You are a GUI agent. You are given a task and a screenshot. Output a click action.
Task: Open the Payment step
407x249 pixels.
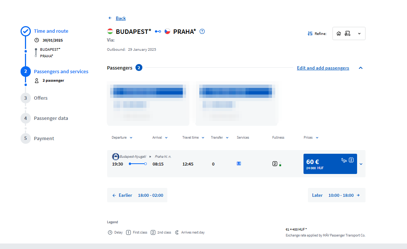pyautogui.click(x=44, y=138)
